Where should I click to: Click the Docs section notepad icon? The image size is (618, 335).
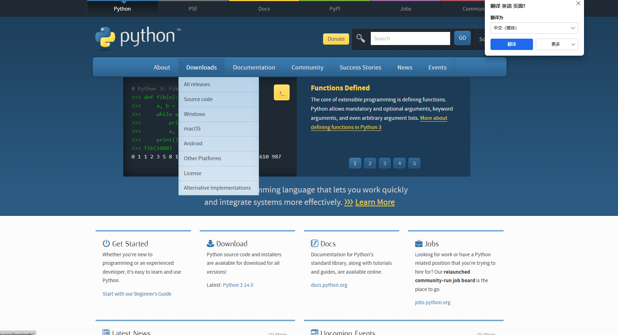314,244
